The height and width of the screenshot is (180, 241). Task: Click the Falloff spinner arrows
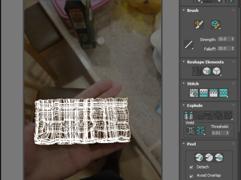(x=233, y=48)
